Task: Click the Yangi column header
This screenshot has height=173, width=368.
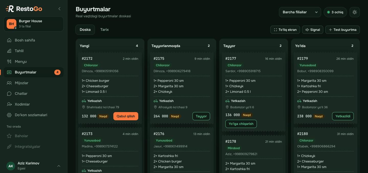Action: point(110,46)
